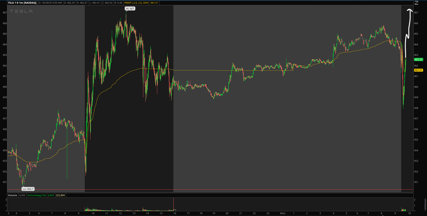Image resolution: width=427 pixels, height=216 pixels.
Task: Select the Hi: 467 price bubble
Action: click(130, 9)
